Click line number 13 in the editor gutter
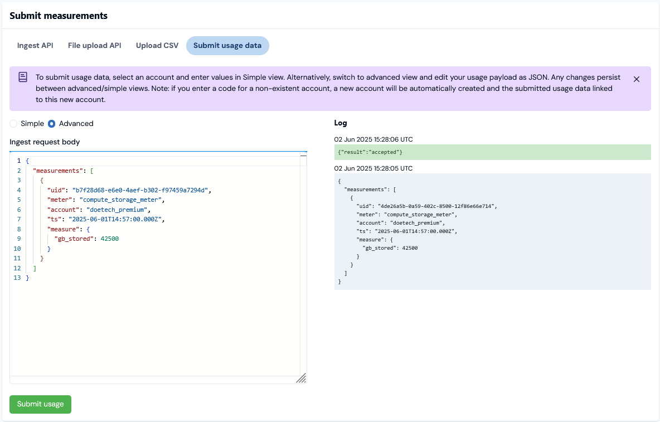The width and height of the screenshot is (660, 422). coord(17,278)
